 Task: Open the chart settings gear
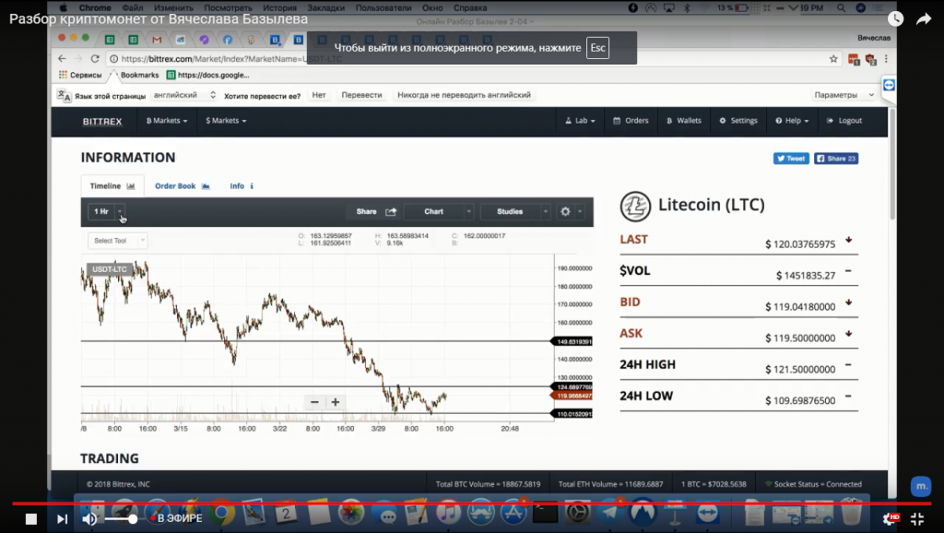565,211
